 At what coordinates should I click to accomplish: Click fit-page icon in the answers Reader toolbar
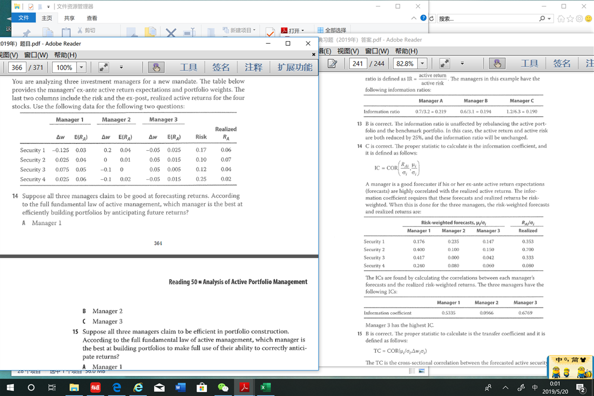pos(444,64)
